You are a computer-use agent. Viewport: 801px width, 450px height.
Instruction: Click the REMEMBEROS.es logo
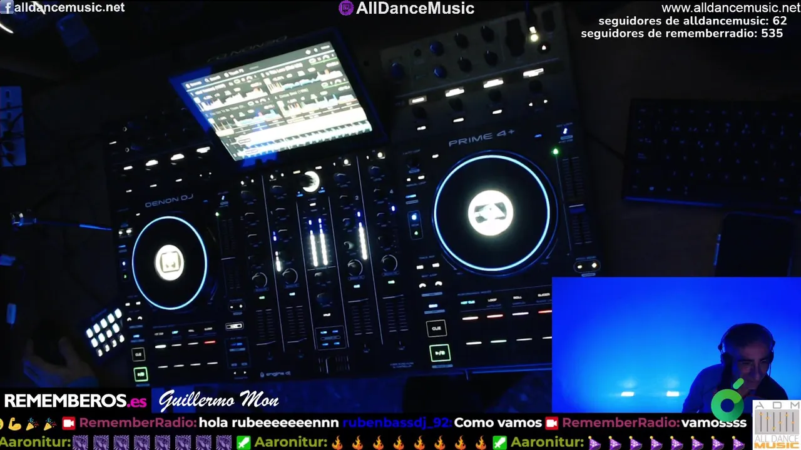(x=75, y=400)
